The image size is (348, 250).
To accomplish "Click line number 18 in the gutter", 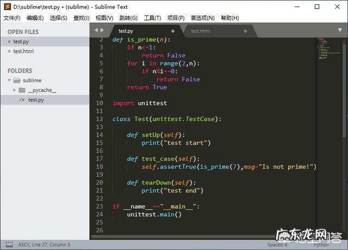I will tap(100, 166).
